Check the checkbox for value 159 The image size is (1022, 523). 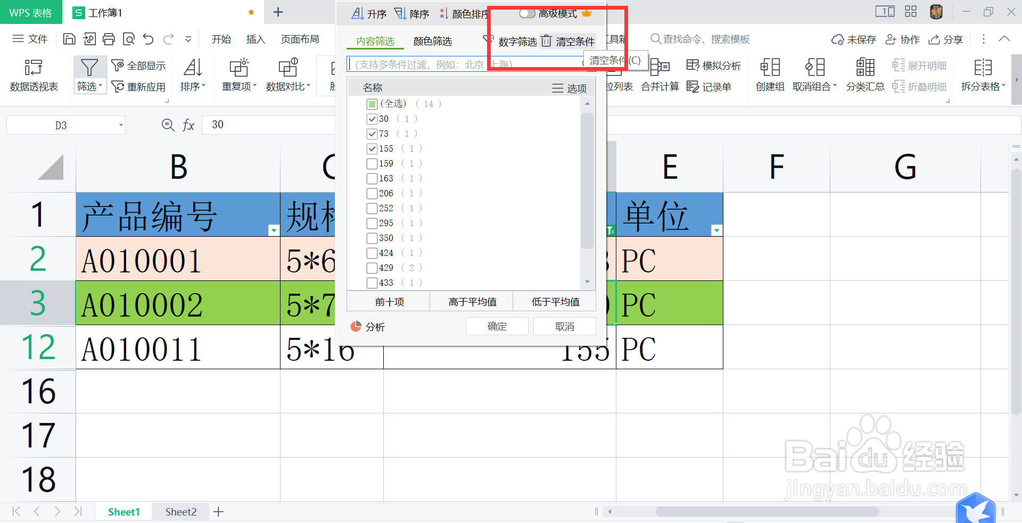point(372,163)
